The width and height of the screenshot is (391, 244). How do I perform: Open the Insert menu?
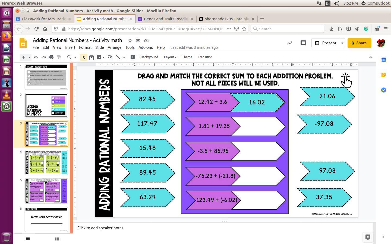click(70, 47)
